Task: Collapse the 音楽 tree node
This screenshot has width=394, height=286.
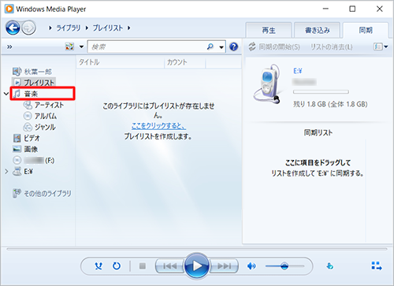Action: (x=6, y=94)
